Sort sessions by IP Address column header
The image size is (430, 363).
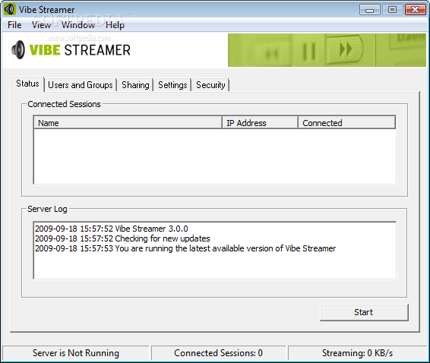260,122
